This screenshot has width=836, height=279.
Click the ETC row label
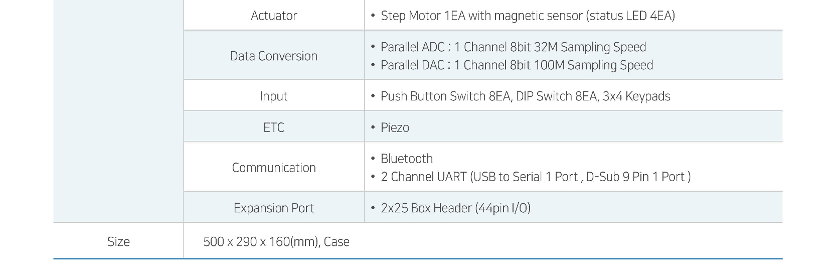274,127
